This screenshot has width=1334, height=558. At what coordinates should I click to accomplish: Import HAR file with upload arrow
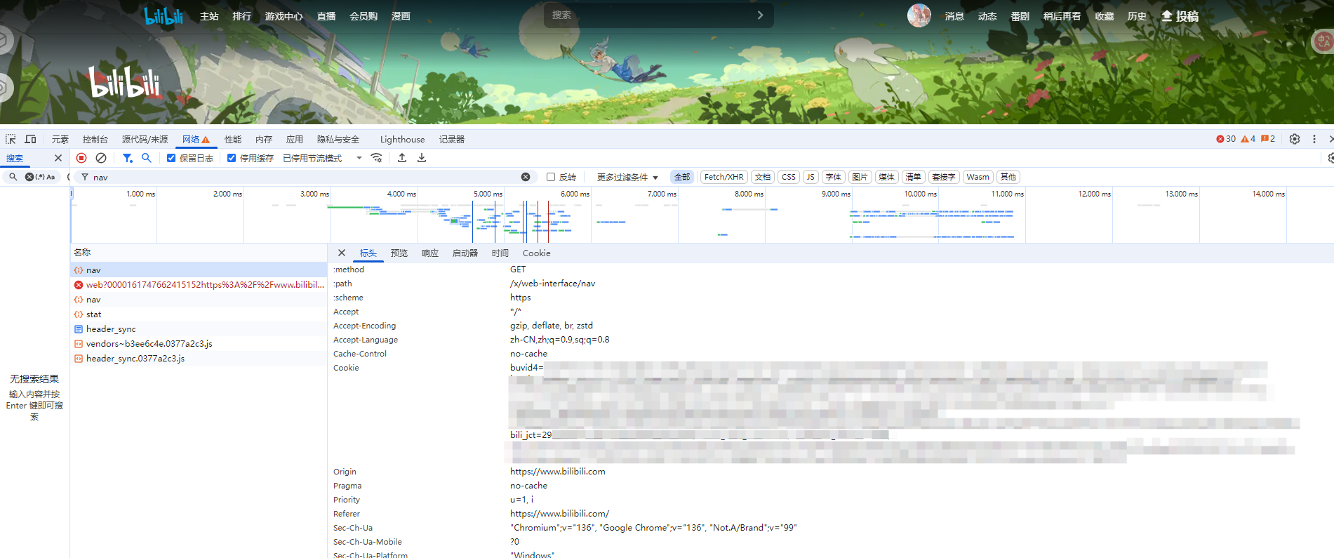click(x=402, y=158)
